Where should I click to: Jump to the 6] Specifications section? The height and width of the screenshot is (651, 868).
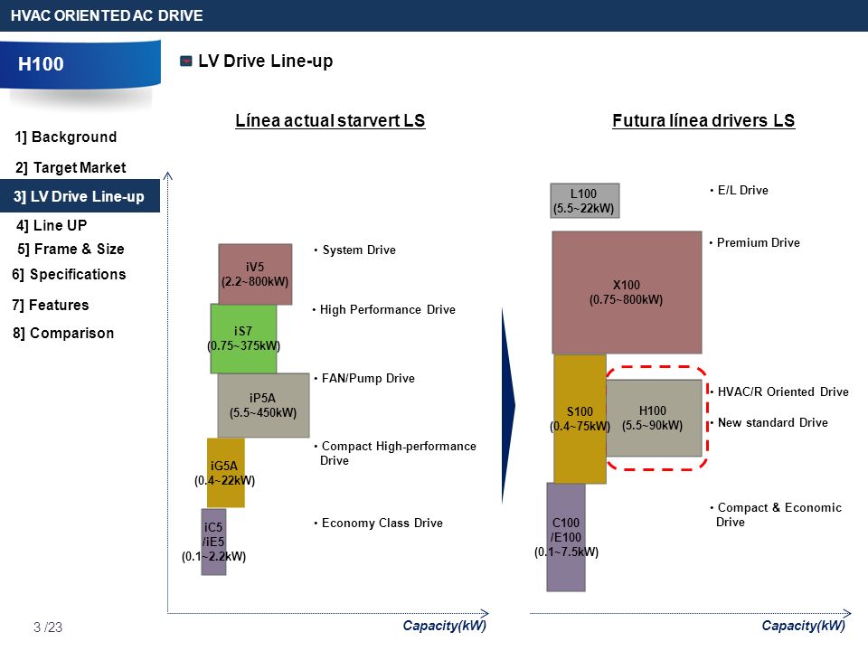click(70, 275)
